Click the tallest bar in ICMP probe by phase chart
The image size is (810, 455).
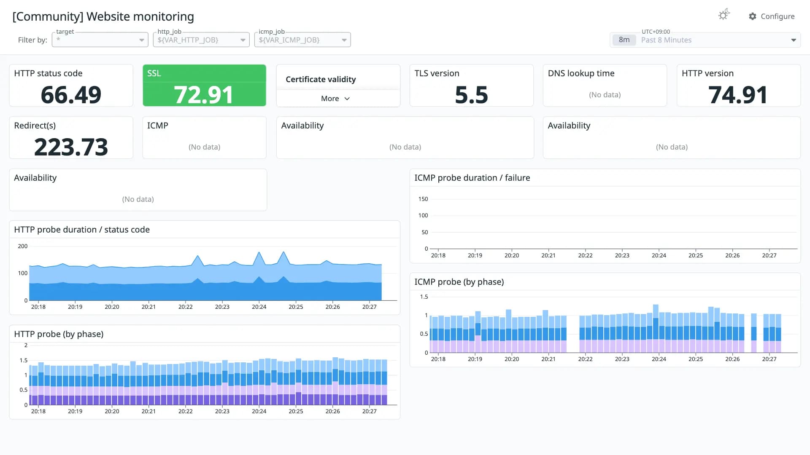pos(656,329)
